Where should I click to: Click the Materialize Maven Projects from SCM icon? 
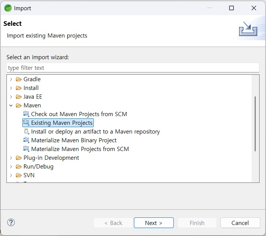point(26,149)
